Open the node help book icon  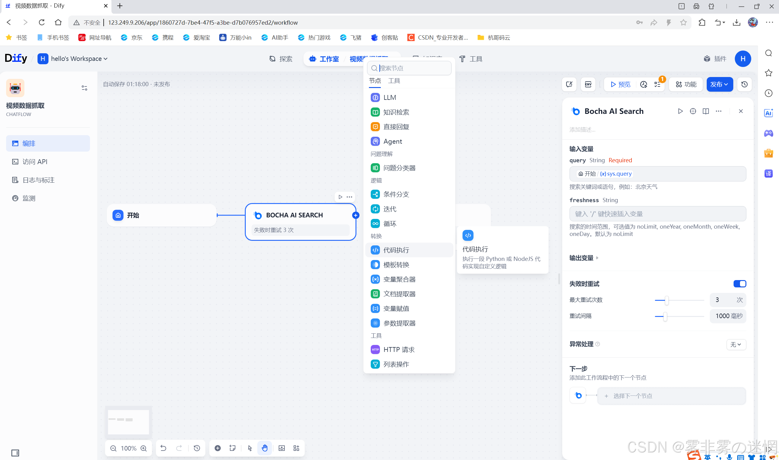point(706,111)
